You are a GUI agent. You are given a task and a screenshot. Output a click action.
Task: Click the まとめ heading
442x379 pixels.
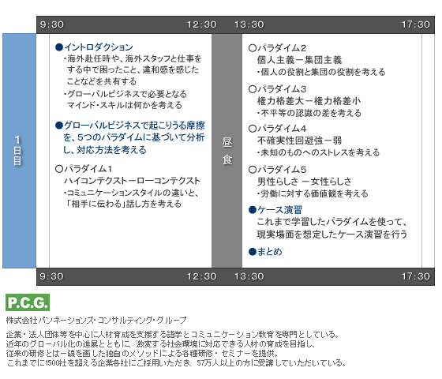coord(265,252)
